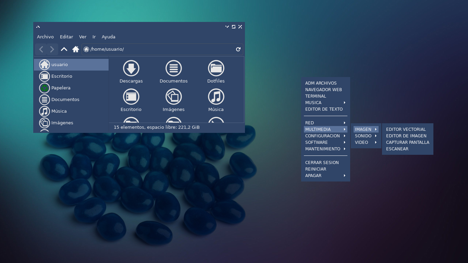Close the file manager window

[240, 27]
